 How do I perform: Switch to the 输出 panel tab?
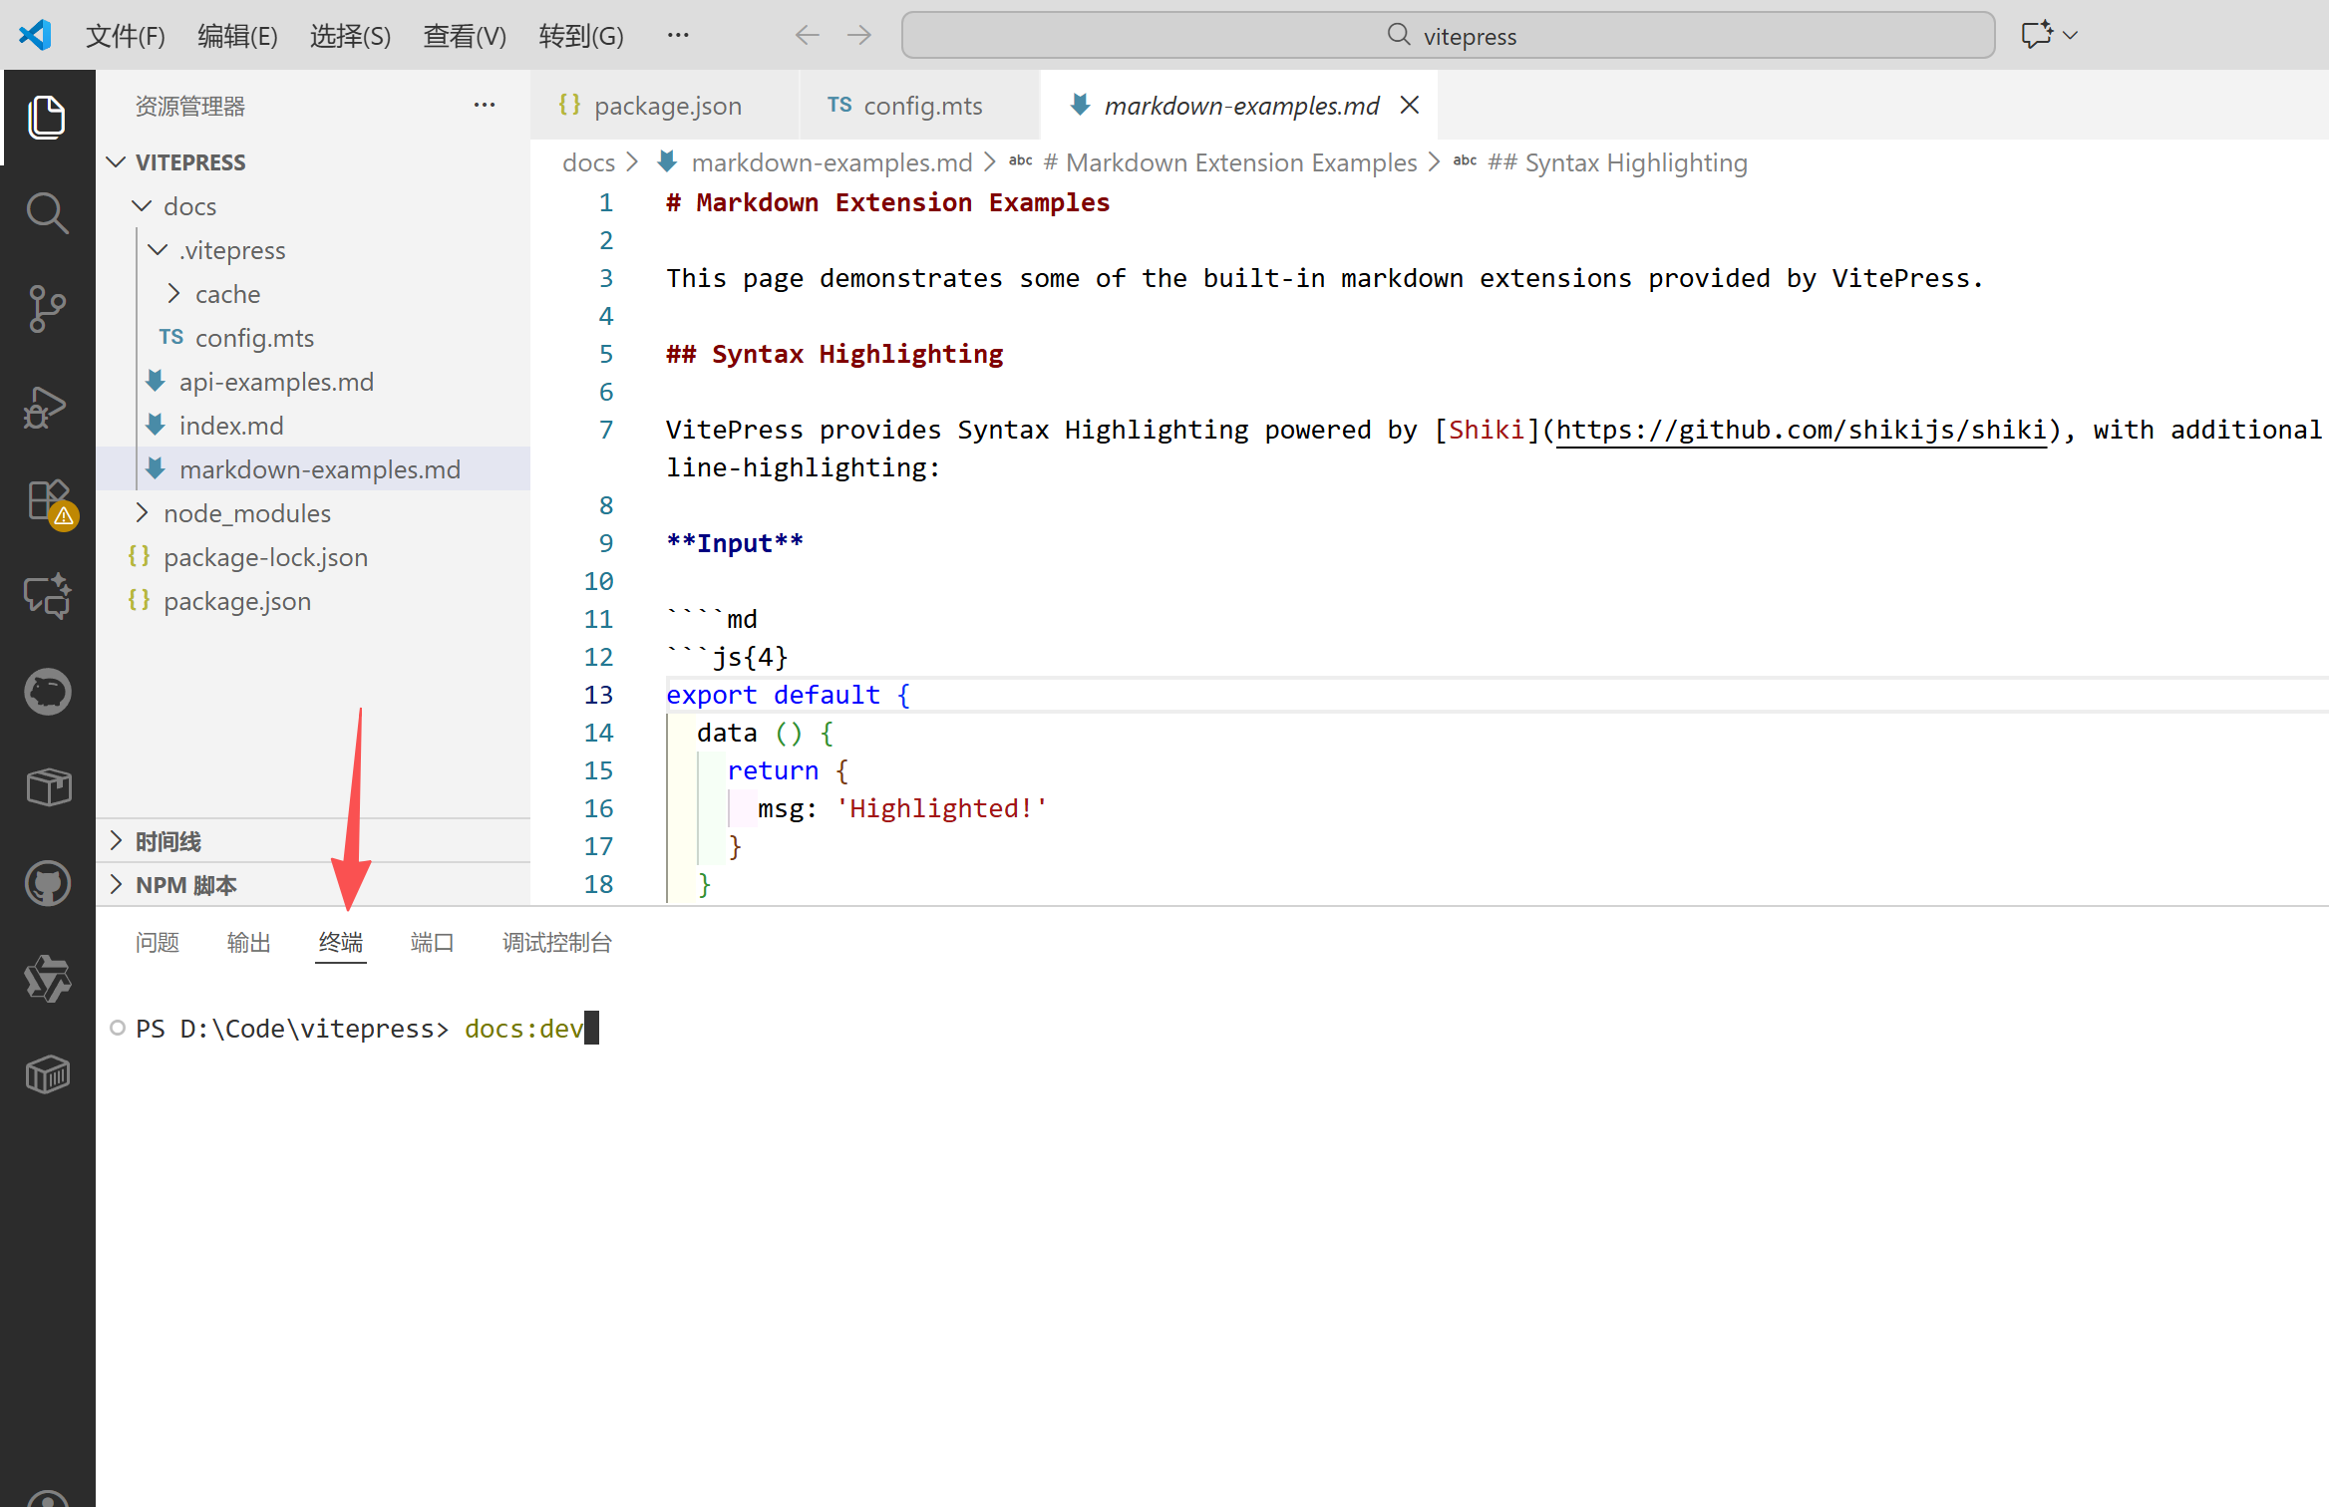pyautogui.click(x=248, y=943)
